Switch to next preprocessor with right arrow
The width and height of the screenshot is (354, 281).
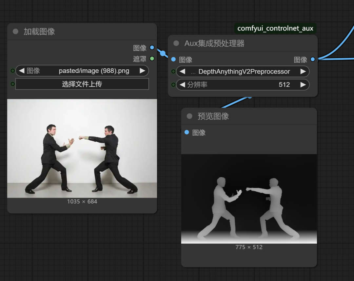303,71
